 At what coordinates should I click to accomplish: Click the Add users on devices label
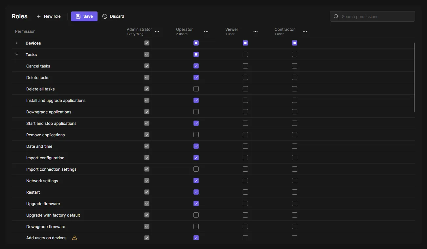(x=46, y=238)
